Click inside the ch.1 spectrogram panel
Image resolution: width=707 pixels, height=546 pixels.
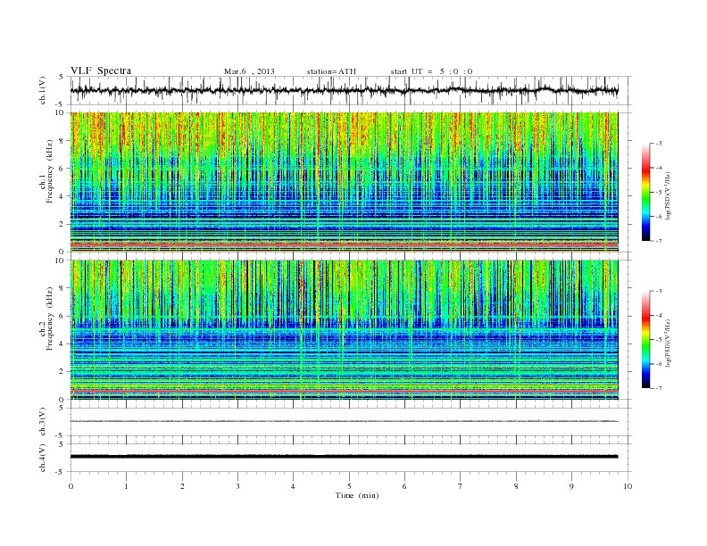tap(344, 182)
